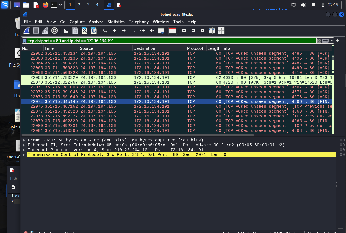Viewport: 346px width, 233px height.
Task: Open the Edit menu
Action: click(39, 22)
